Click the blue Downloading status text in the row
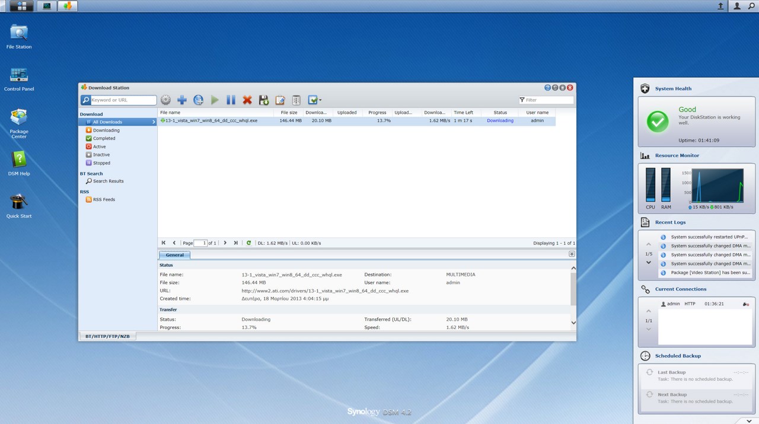759x424 pixels. point(500,121)
